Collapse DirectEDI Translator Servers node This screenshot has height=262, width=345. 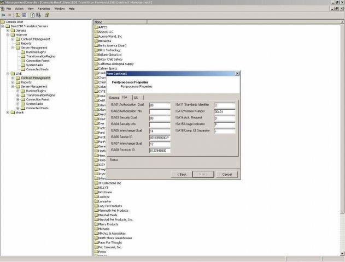[x=3, y=26]
